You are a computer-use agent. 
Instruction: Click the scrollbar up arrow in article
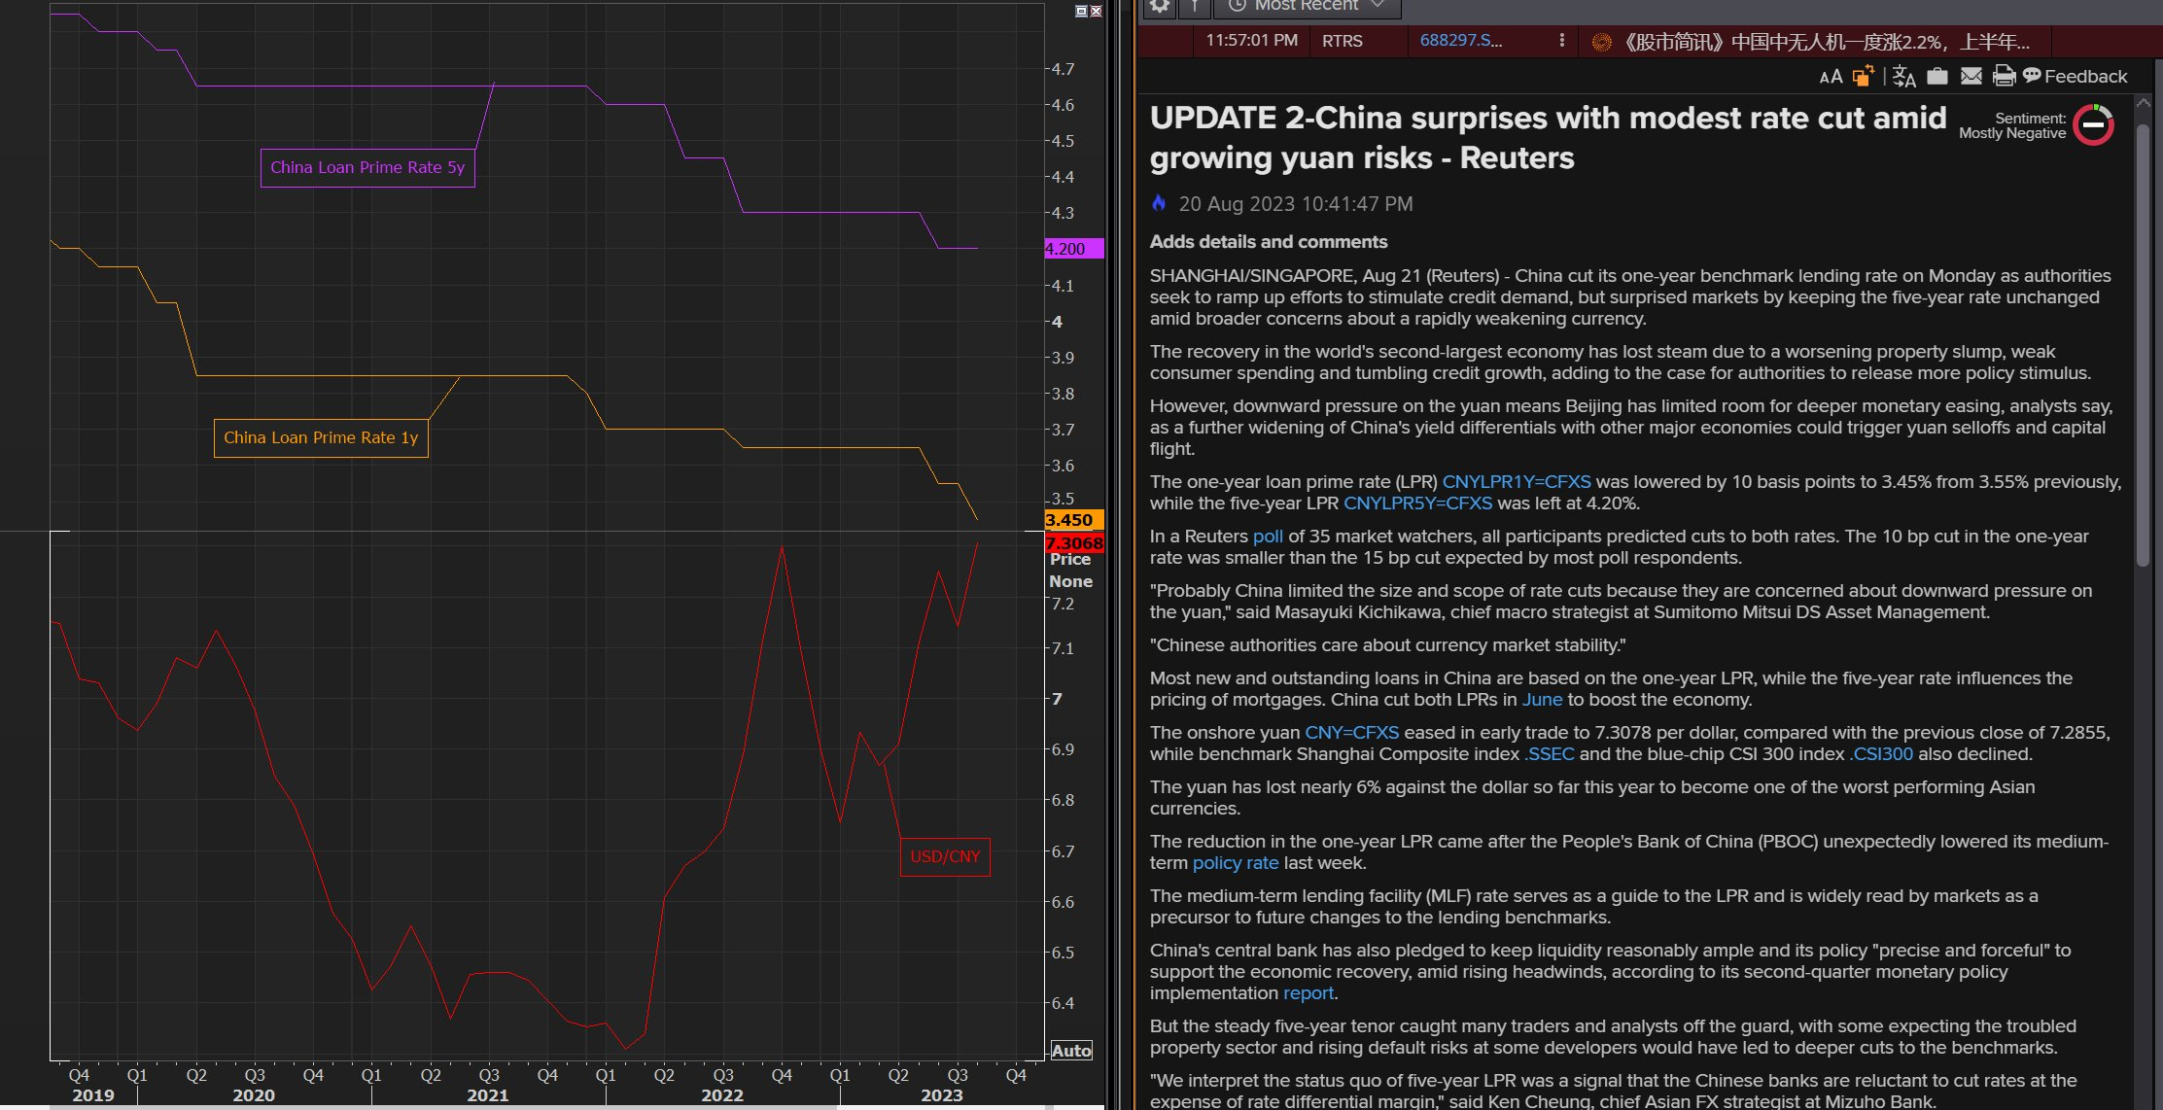(2143, 102)
